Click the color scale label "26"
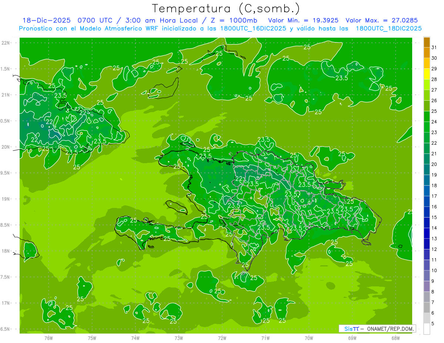 tap(434, 101)
